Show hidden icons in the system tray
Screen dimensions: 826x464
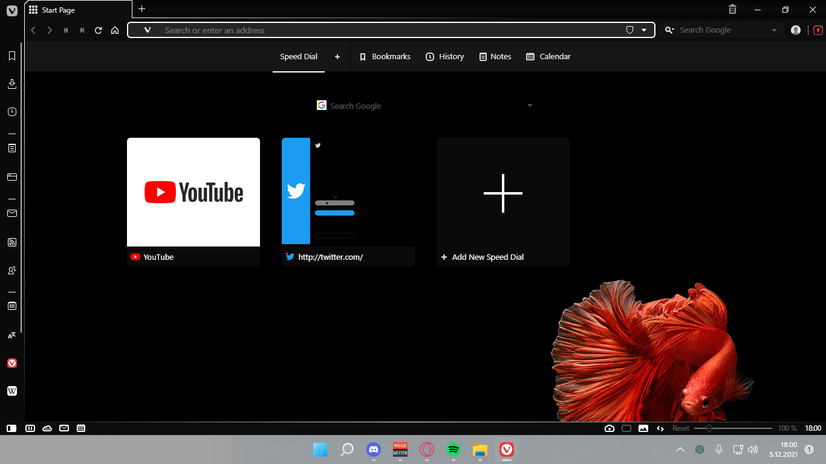pyautogui.click(x=680, y=449)
